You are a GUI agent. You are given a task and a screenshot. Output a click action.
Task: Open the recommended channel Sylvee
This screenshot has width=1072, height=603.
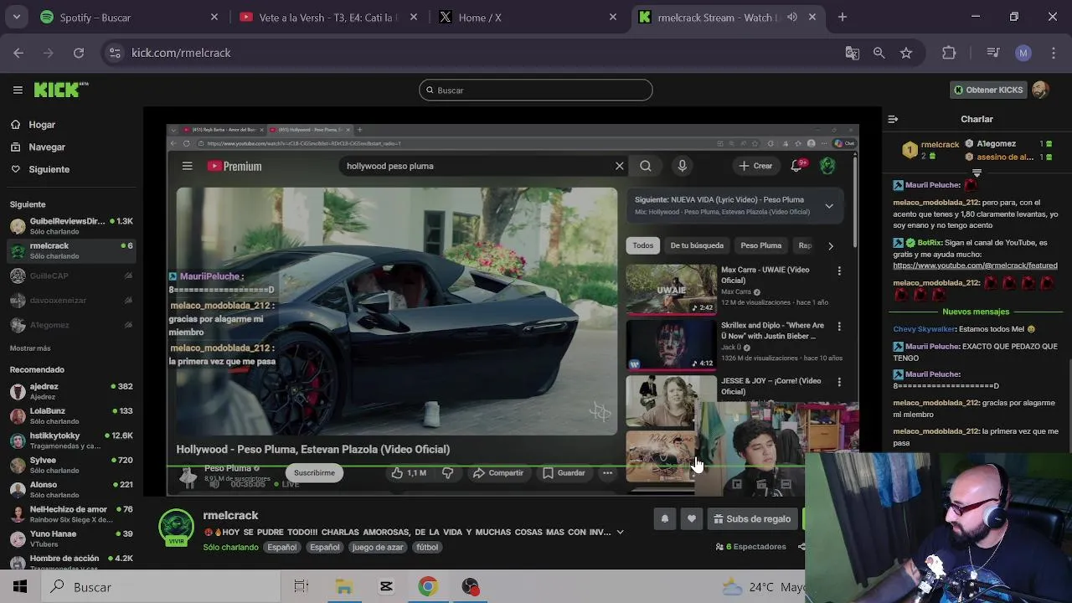coord(71,465)
